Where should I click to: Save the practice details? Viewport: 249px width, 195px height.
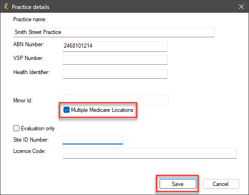point(178,184)
